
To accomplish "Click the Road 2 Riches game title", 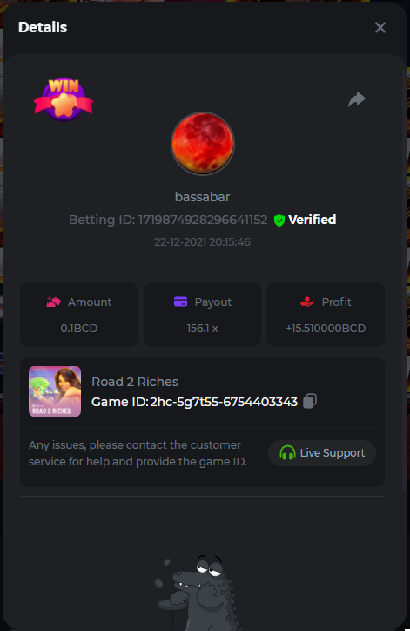I will [135, 382].
